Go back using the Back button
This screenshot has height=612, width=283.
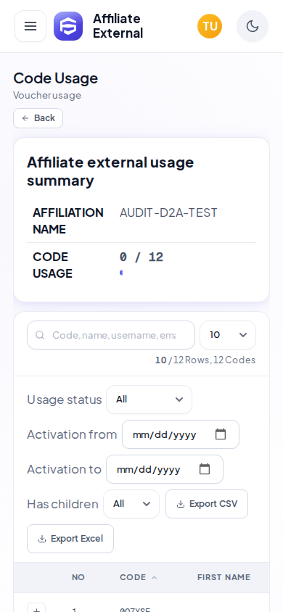click(38, 118)
